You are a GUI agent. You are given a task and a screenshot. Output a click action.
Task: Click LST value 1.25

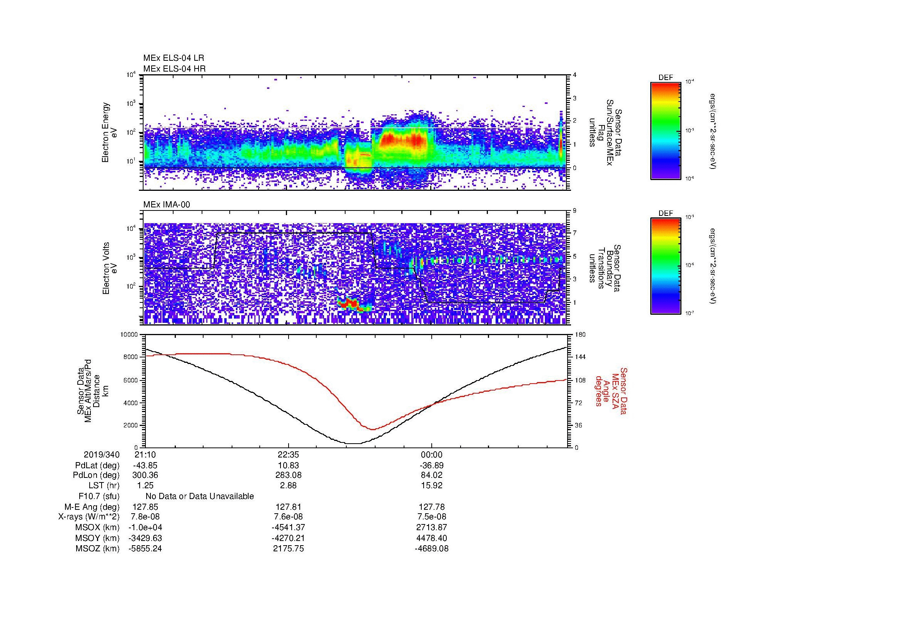coord(145,486)
